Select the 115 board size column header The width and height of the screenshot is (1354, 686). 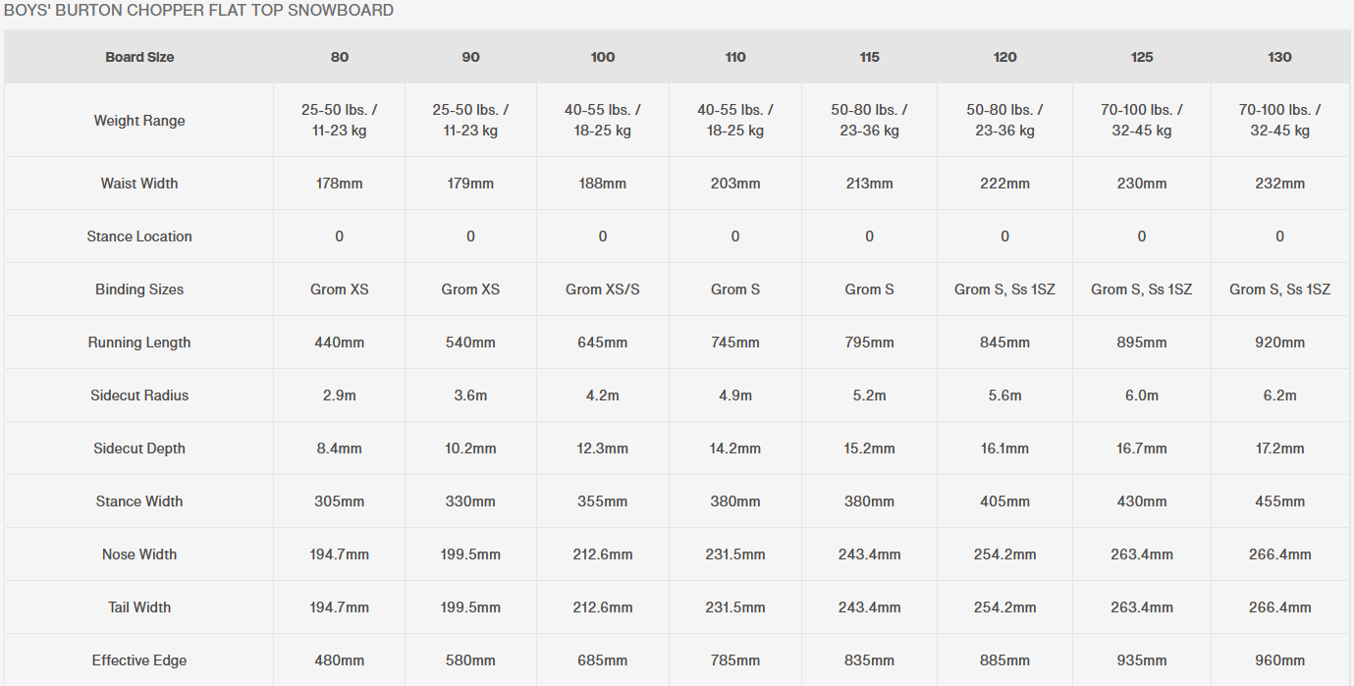[869, 57]
